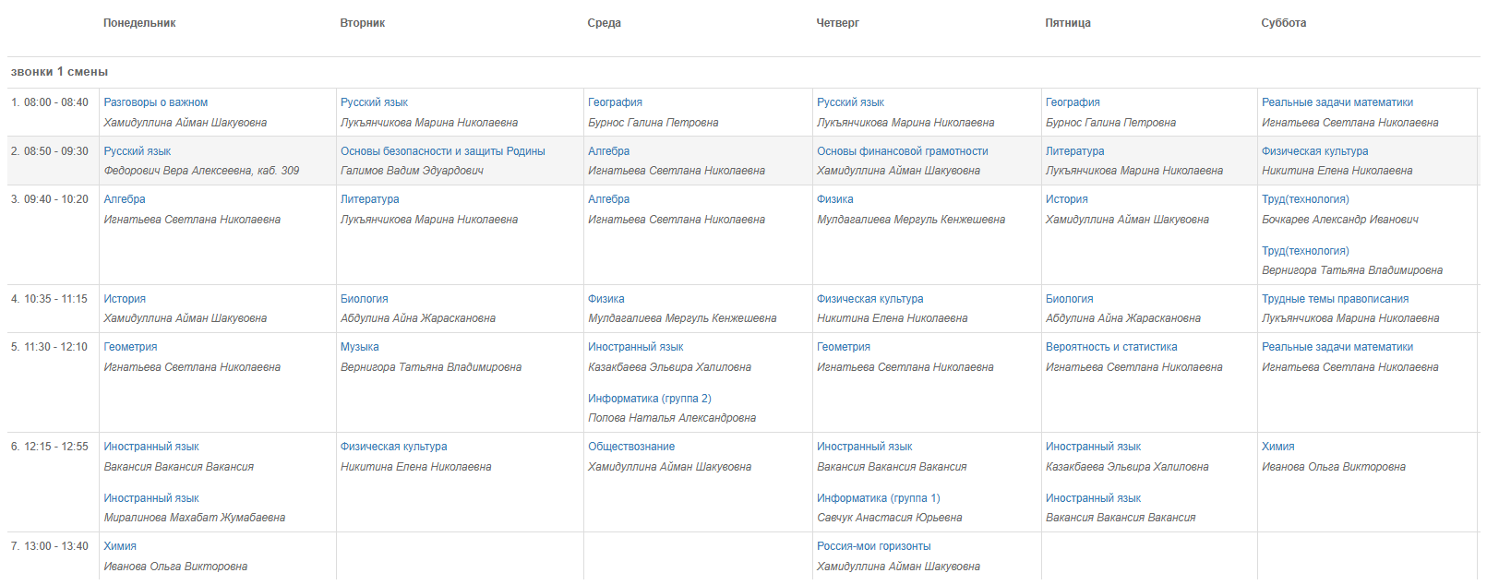Open Биология in Tuesday's fourth period
Screen dimensions: 1499x585
(364, 299)
